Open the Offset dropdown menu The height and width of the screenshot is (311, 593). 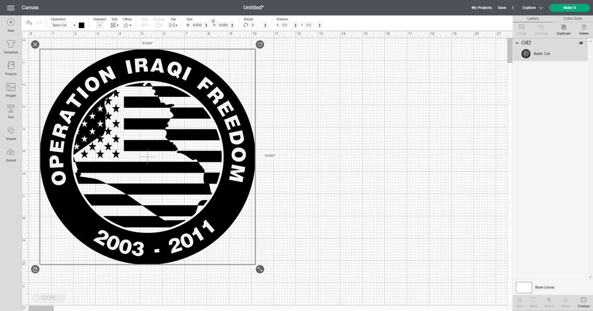click(x=127, y=24)
